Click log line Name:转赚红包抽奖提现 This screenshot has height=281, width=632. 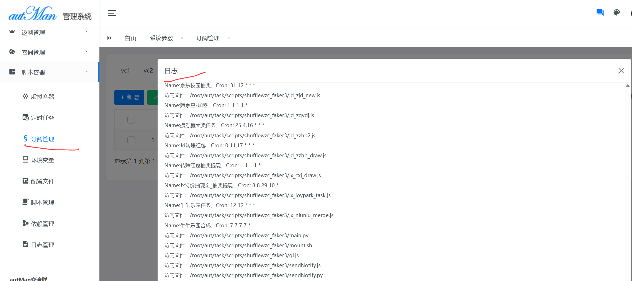coord(212,166)
